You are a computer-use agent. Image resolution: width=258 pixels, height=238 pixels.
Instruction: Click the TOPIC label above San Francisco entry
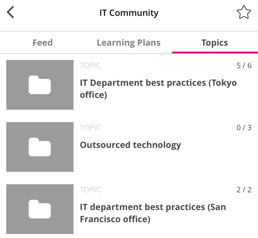[x=90, y=190]
